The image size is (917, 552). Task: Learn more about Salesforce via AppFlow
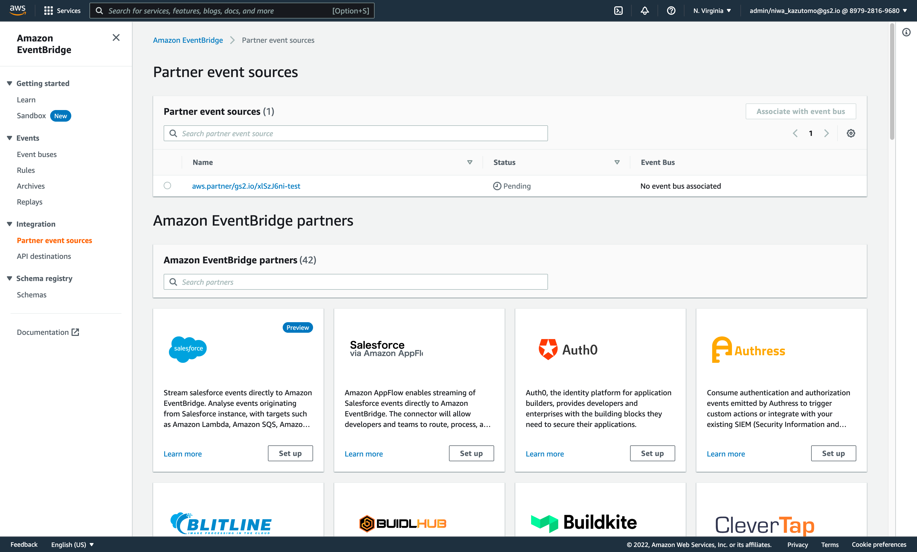tap(364, 454)
